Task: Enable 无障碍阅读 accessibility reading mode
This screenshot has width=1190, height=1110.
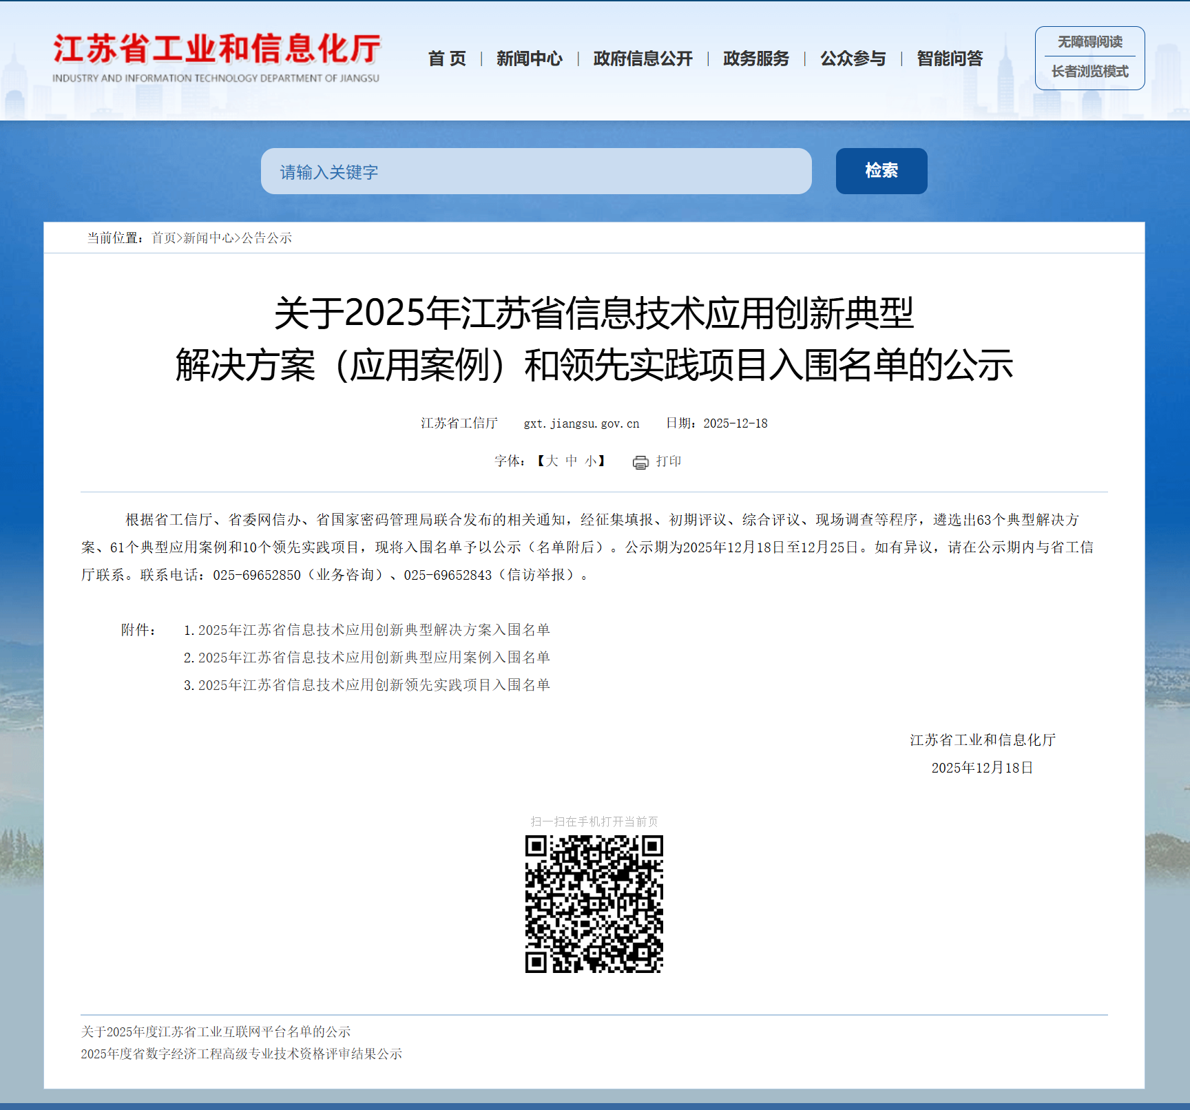Action: (x=1090, y=41)
